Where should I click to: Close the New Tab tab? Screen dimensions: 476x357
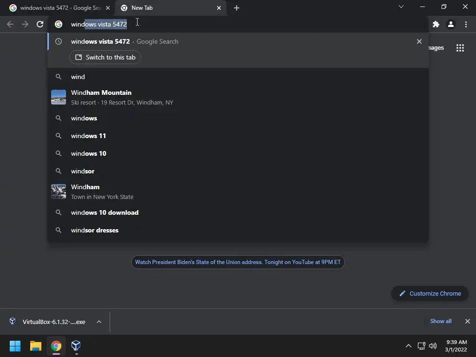(x=219, y=8)
